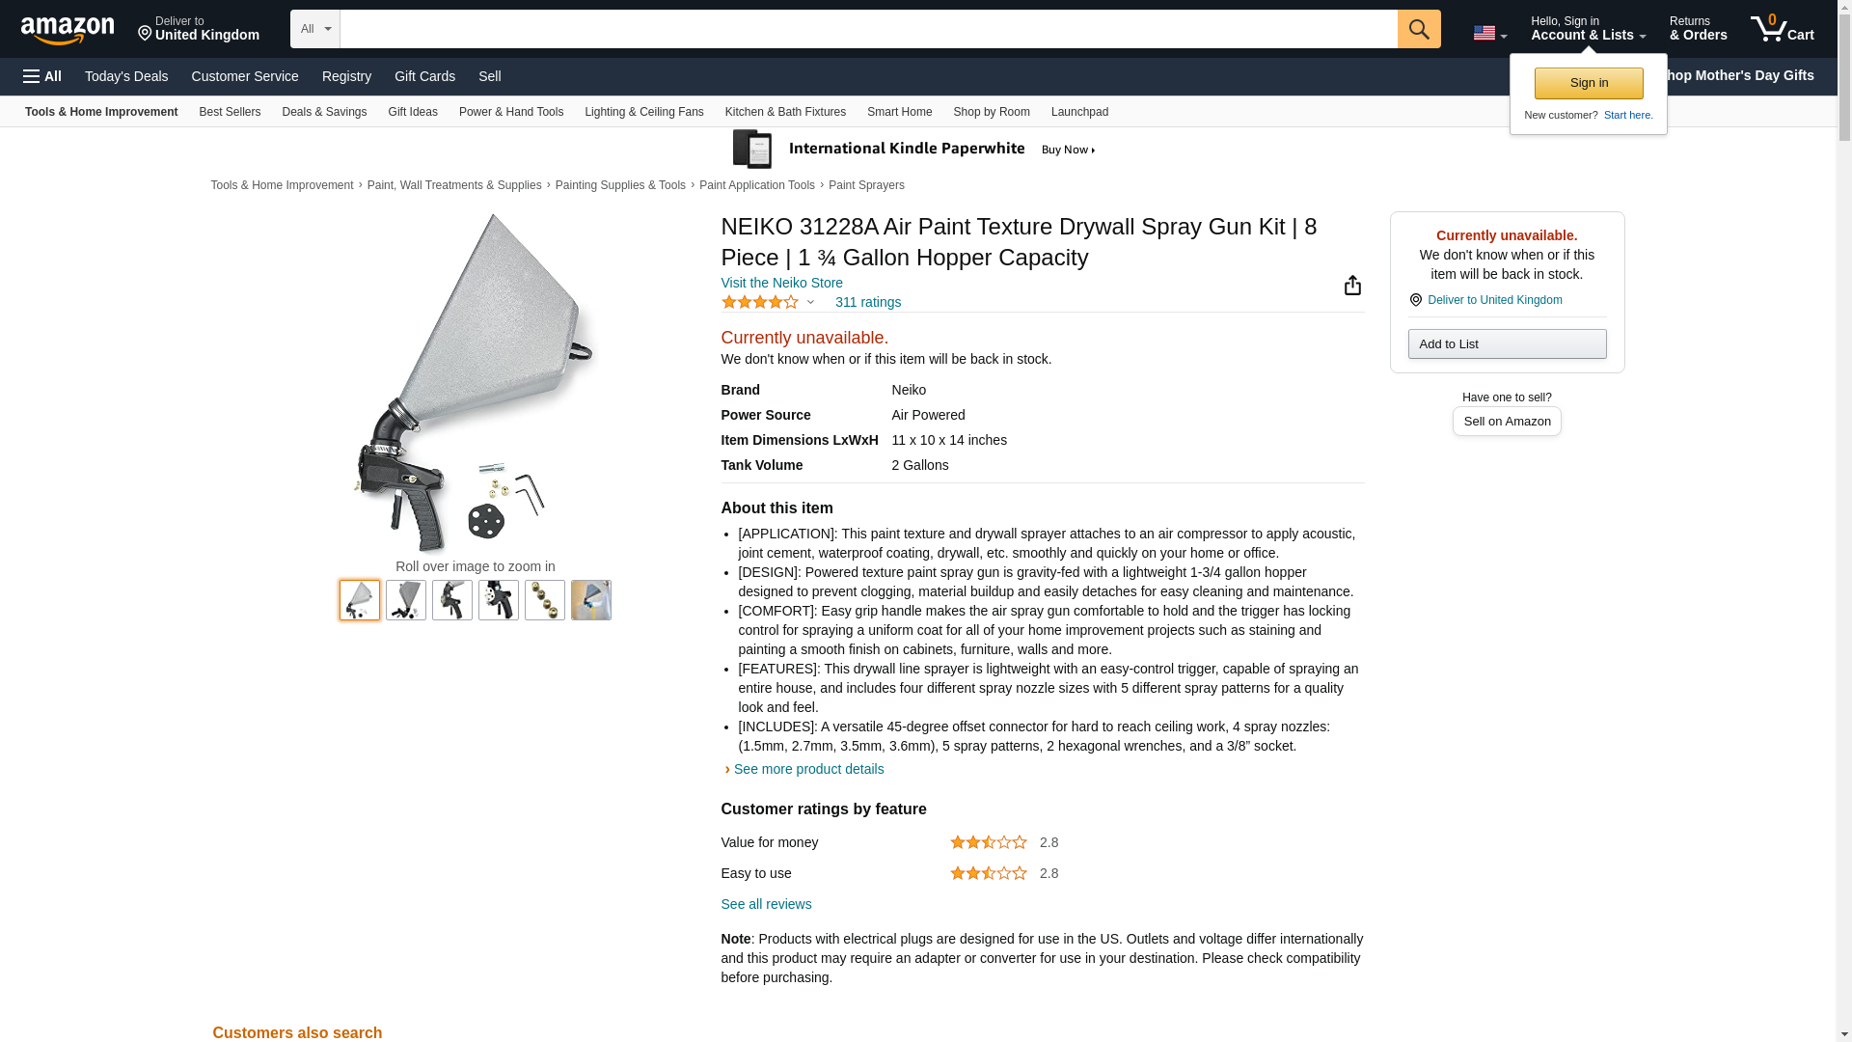Open the shopping cart

[1782, 29]
